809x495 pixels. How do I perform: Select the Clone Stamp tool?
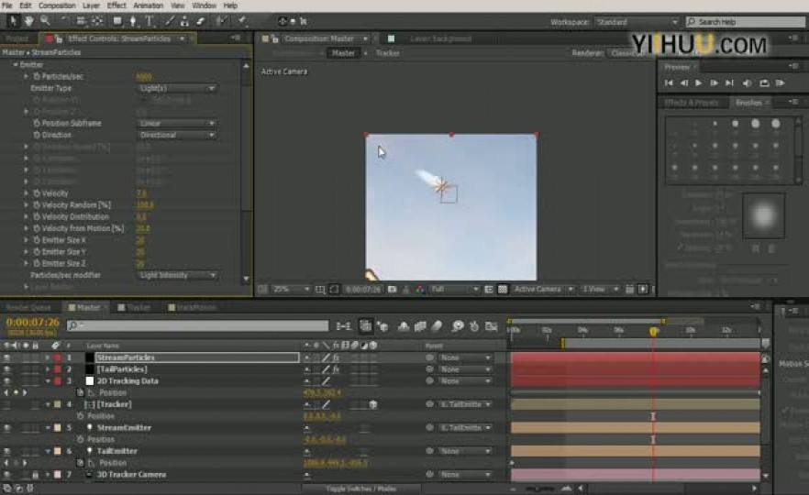[184, 21]
